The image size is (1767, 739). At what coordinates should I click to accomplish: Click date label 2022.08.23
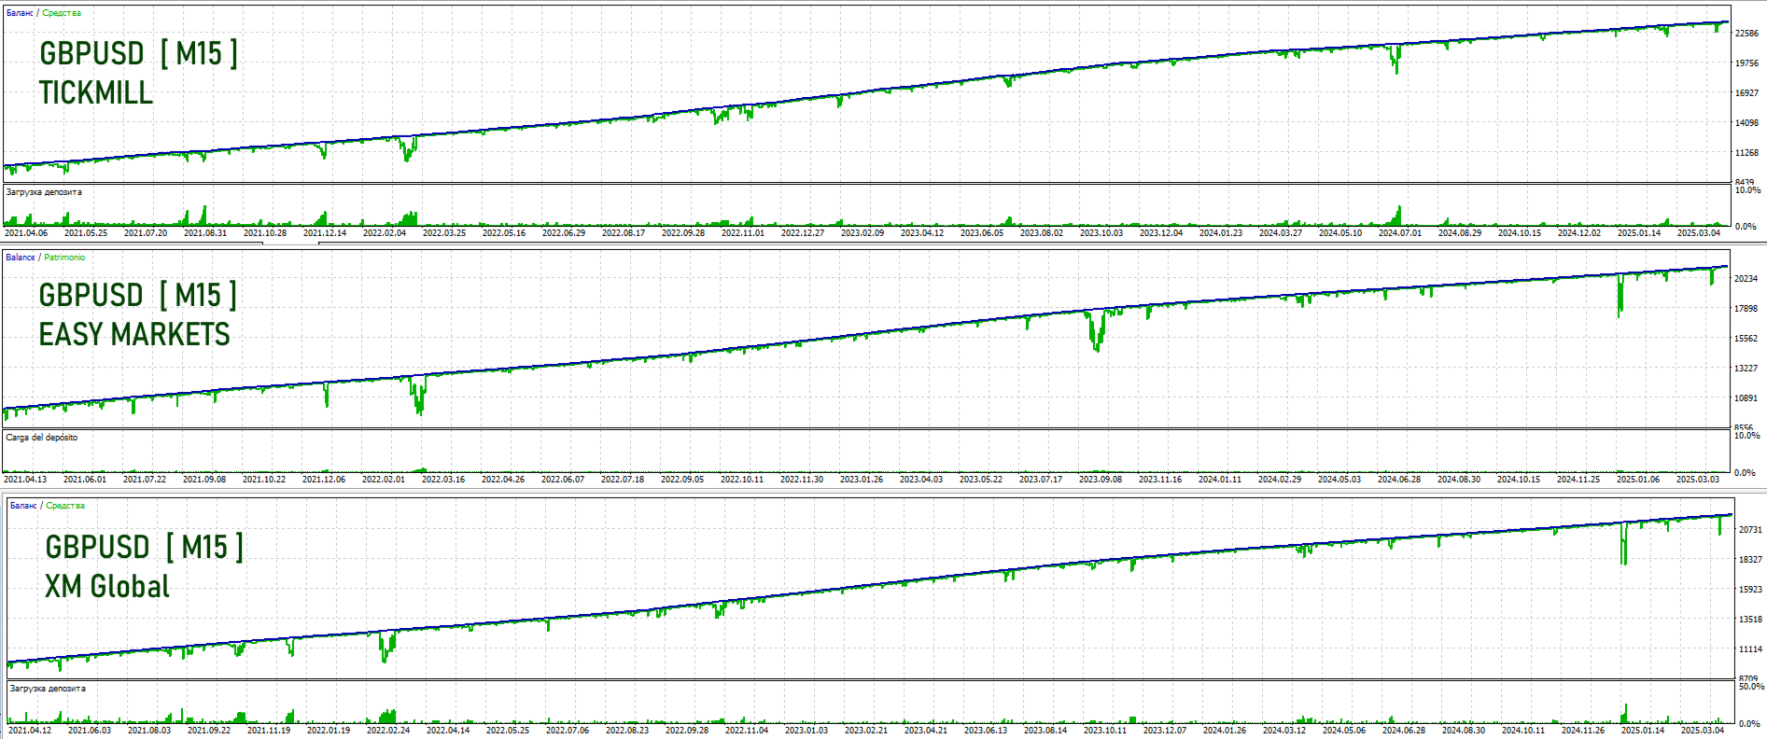[x=627, y=731]
